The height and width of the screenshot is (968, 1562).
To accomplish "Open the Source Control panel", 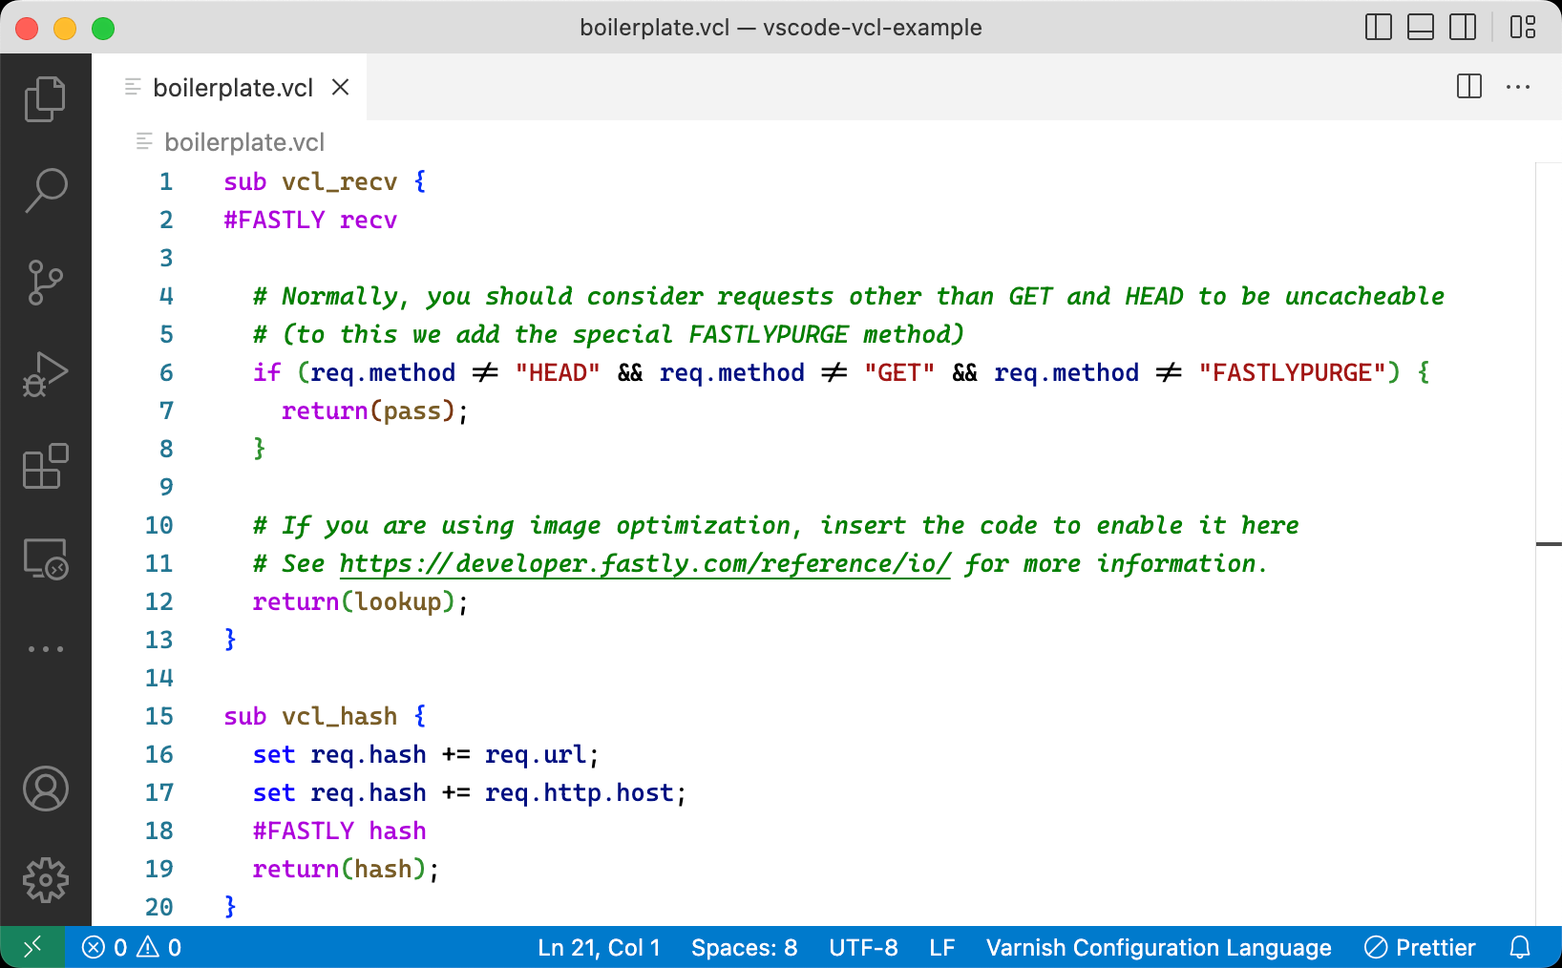I will (45, 282).
